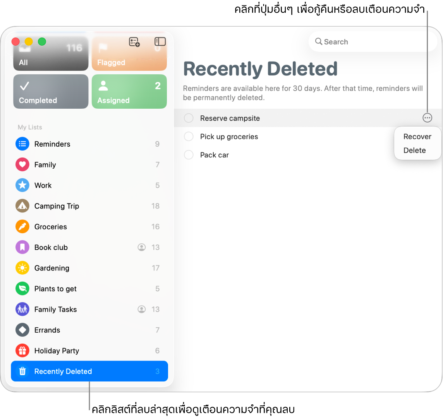The image size is (443, 419).
Task: Open the more options ellipsis button
Action: pyautogui.click(x=427, y=118)
